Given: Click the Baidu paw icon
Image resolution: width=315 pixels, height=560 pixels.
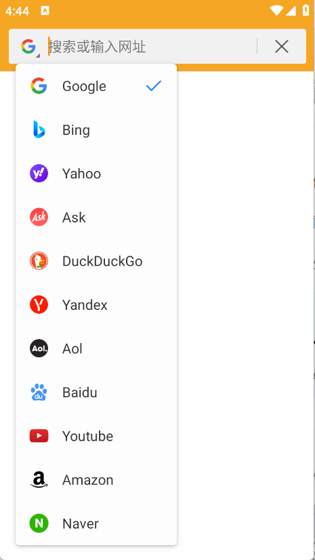Looking at the screenshot, I should [39, 392].
